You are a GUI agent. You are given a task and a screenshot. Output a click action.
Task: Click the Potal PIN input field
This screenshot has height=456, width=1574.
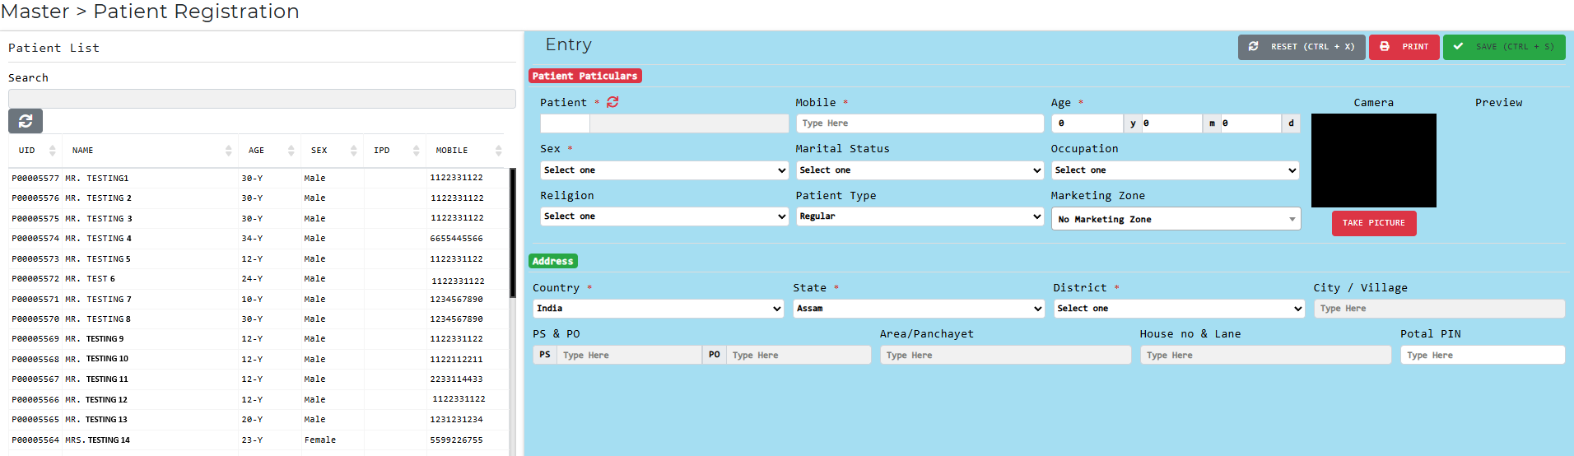[1483, 355]
